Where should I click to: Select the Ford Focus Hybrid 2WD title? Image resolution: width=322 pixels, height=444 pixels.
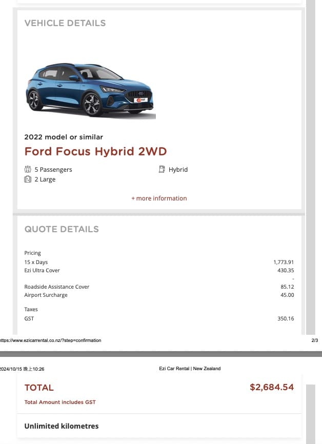coord(96,151)
